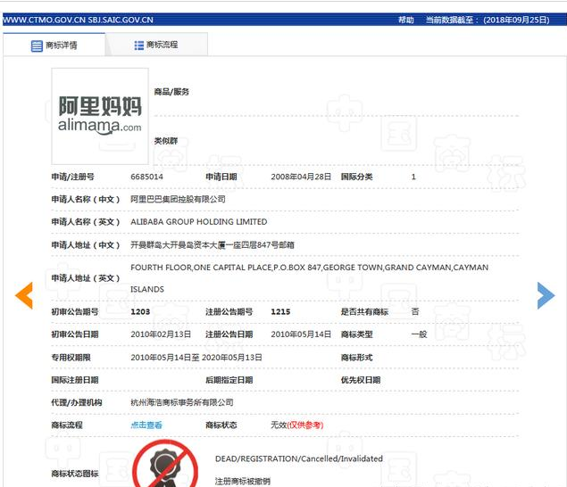
Task: Click the list icon on 商标流程 tab
Action: click(x=138, y=45)
